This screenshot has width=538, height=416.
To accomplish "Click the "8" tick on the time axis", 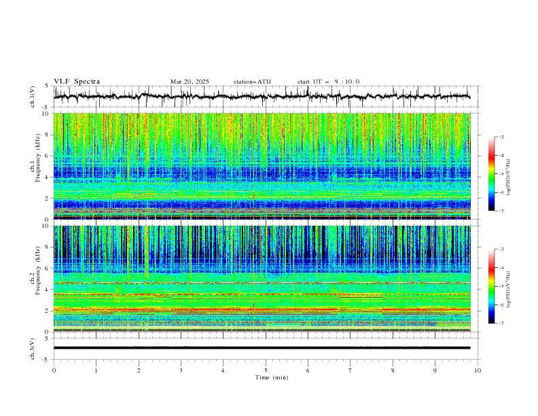I will 393,370.
